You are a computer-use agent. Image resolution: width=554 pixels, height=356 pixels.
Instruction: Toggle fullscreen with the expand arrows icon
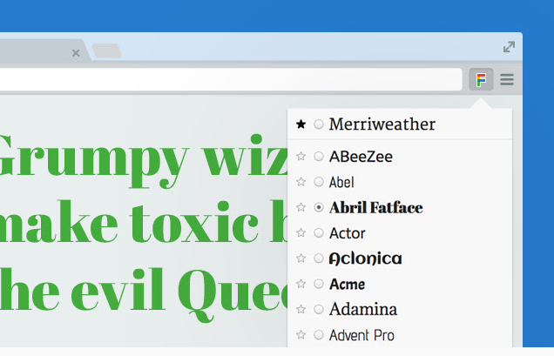click(x=509, y=47)
